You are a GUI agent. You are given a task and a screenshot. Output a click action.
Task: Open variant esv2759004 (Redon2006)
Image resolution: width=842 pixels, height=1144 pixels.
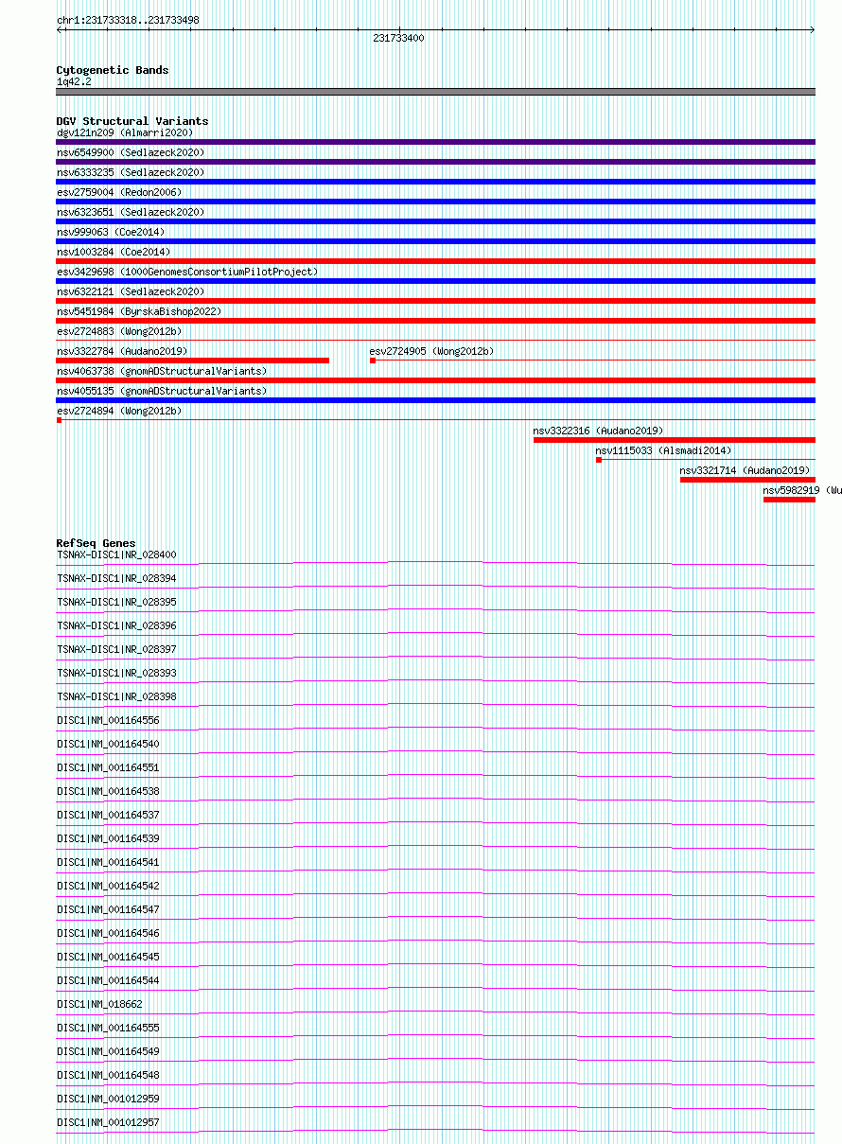119,192
